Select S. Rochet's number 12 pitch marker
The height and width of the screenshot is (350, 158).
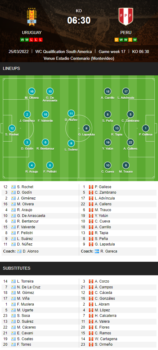tap(12, 128)
